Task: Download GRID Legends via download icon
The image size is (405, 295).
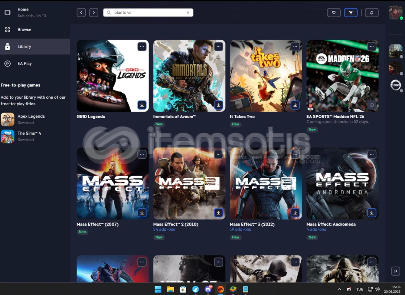Action: click(x=142, y=105)
